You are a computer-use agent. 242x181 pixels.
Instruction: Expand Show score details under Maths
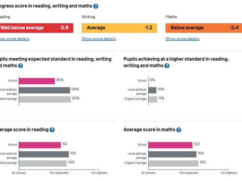tap(183, 39)
